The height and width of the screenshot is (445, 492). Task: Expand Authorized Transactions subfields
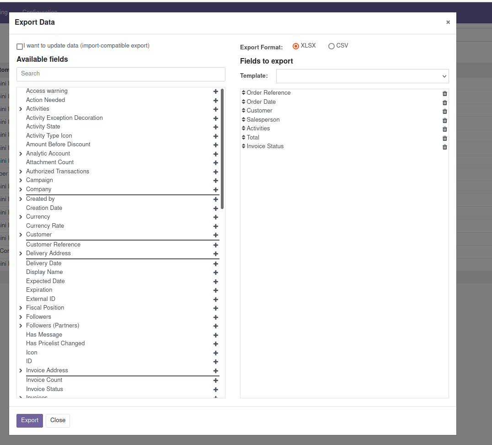pos(21,172)
